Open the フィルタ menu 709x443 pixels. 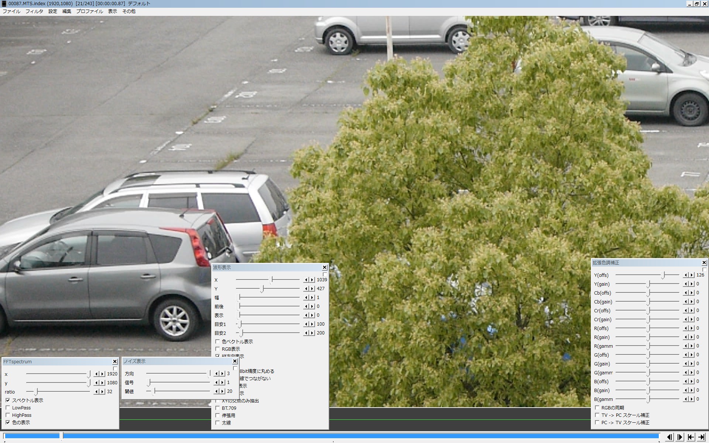pyautogui.click(x=34, y=11)
